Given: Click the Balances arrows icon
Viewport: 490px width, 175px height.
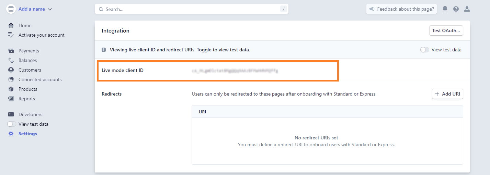Looking at the screenshot, I should [x=11, y=60].
